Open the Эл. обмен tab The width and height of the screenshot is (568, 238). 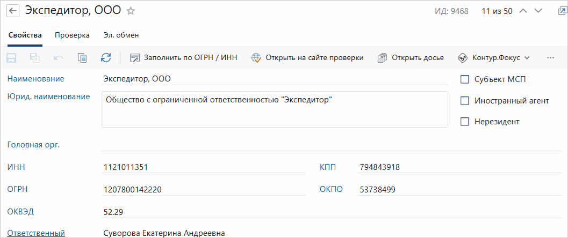click(x=121, y=35)
